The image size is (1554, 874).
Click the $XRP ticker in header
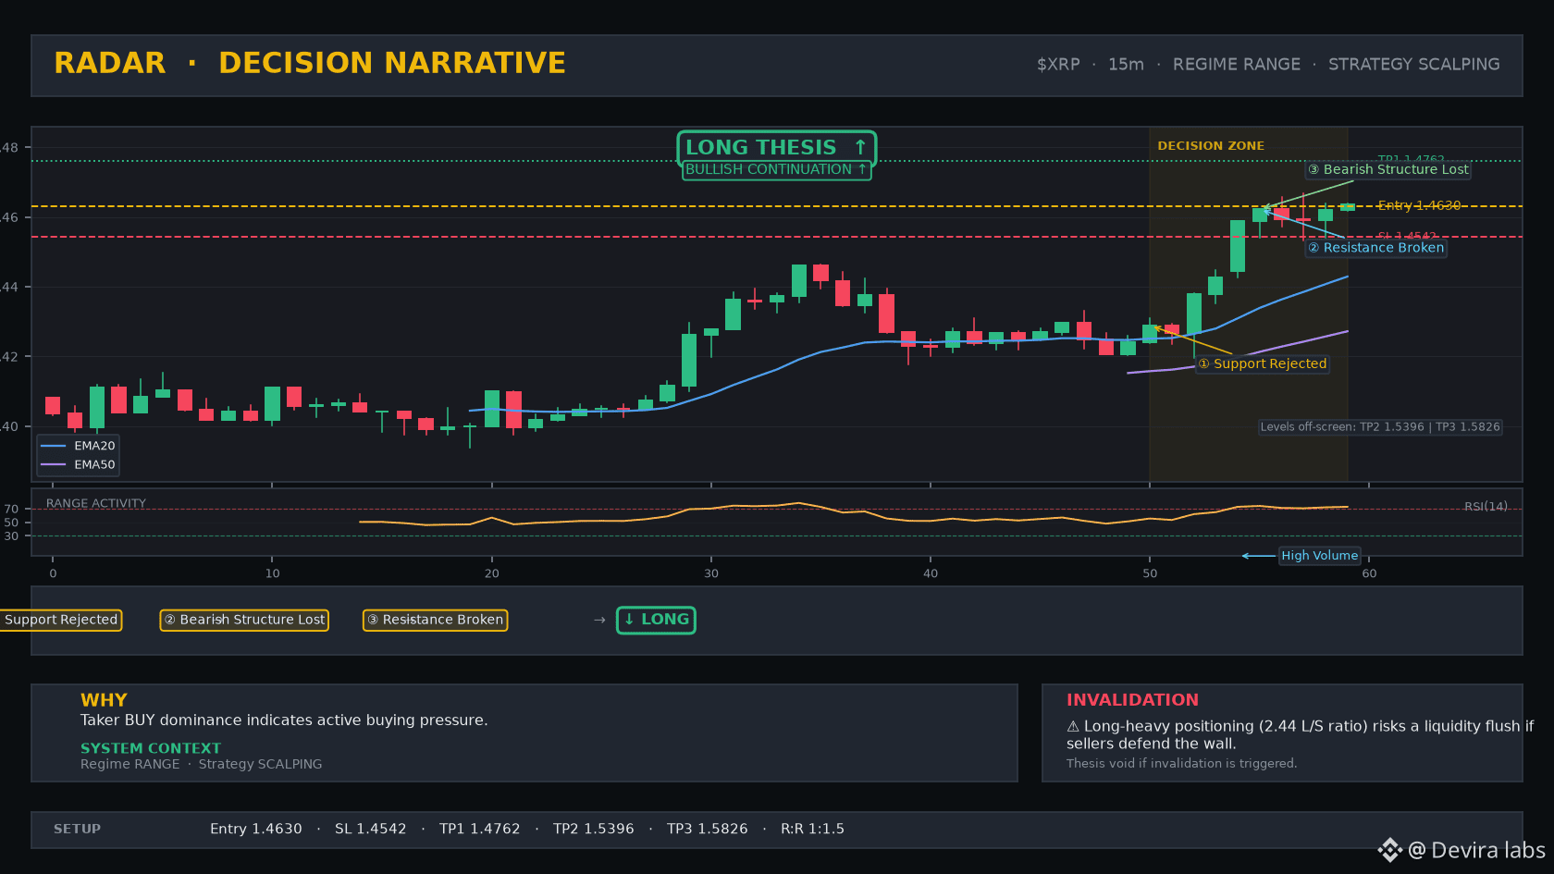tap(1058, 65)
